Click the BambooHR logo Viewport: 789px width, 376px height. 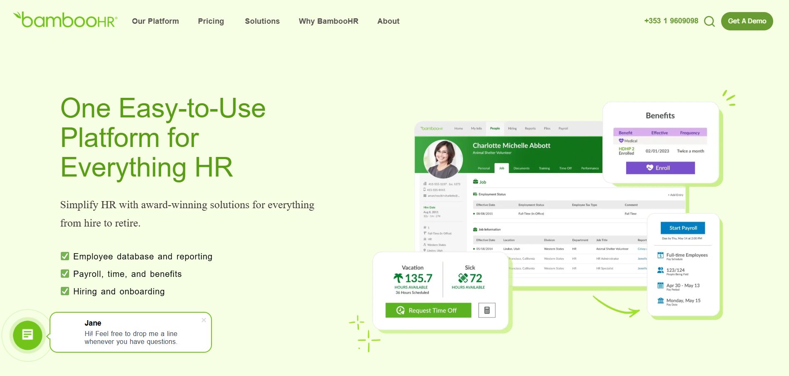pos(65,20)
